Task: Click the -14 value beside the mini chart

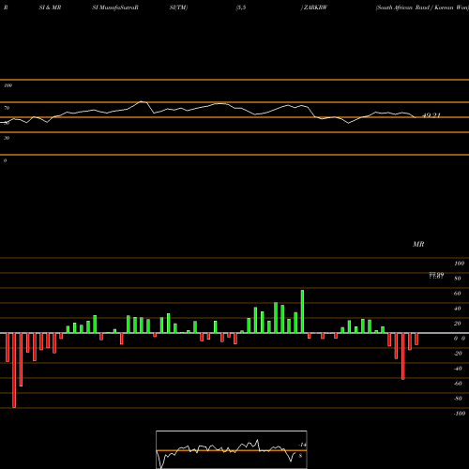Action: (x=302, y=445)
